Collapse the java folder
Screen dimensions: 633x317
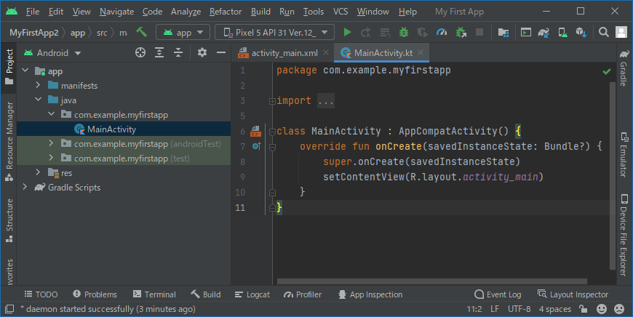click(x=38, y=99)
